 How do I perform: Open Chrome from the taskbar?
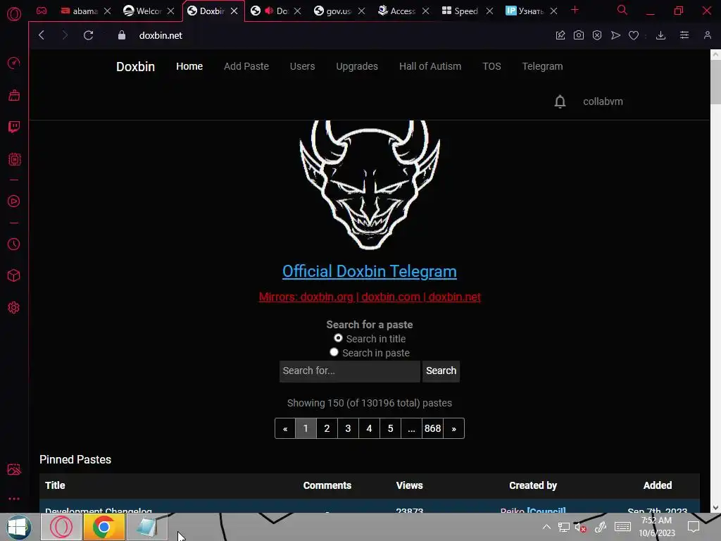(104, 527)
